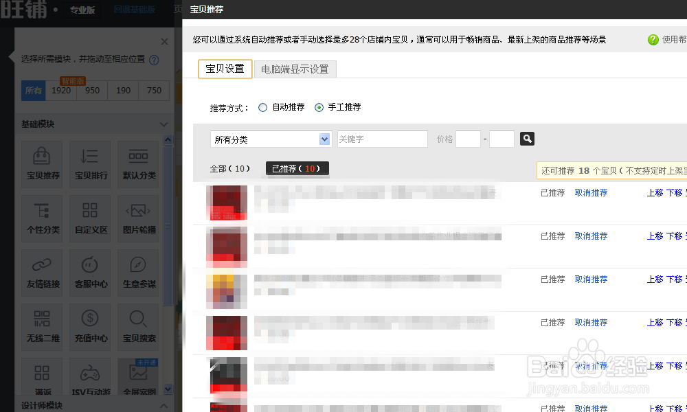
Task: Select the 宝贝搜索 module icon
Action: pyautogui.click(x=138, y=327)
